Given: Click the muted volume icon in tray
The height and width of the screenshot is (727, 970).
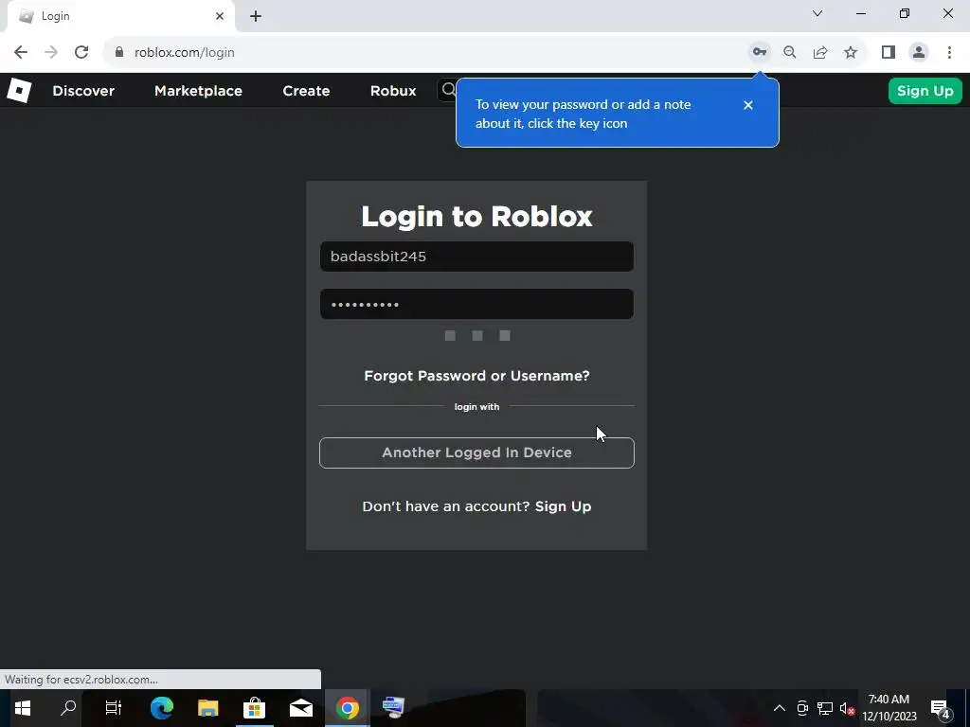Looking at the screenshot, I should click(x=848, y=708).
